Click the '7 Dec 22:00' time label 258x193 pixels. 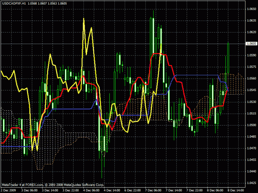(194, 191)
